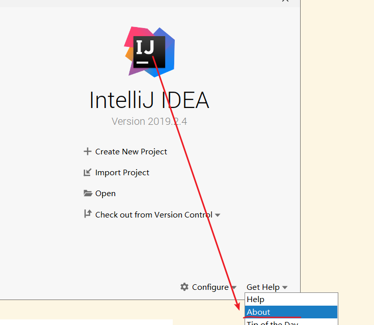Click the Get Help dropdown arrow
Viewport: 374px width, 325px height.
(x=285, y=288)
